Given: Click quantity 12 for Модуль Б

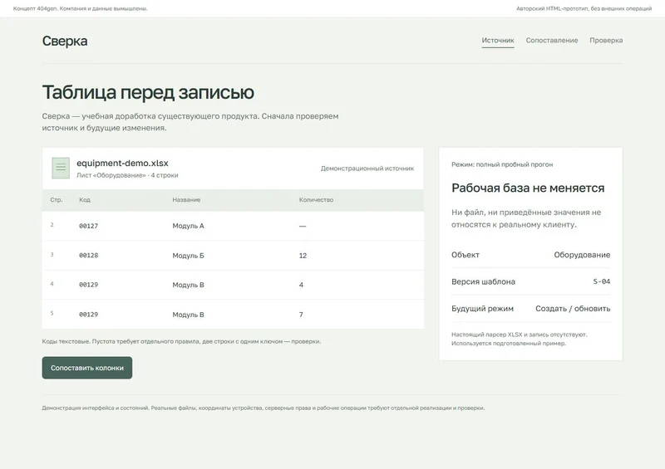Looking at the screenshot, I should [303, 256].
